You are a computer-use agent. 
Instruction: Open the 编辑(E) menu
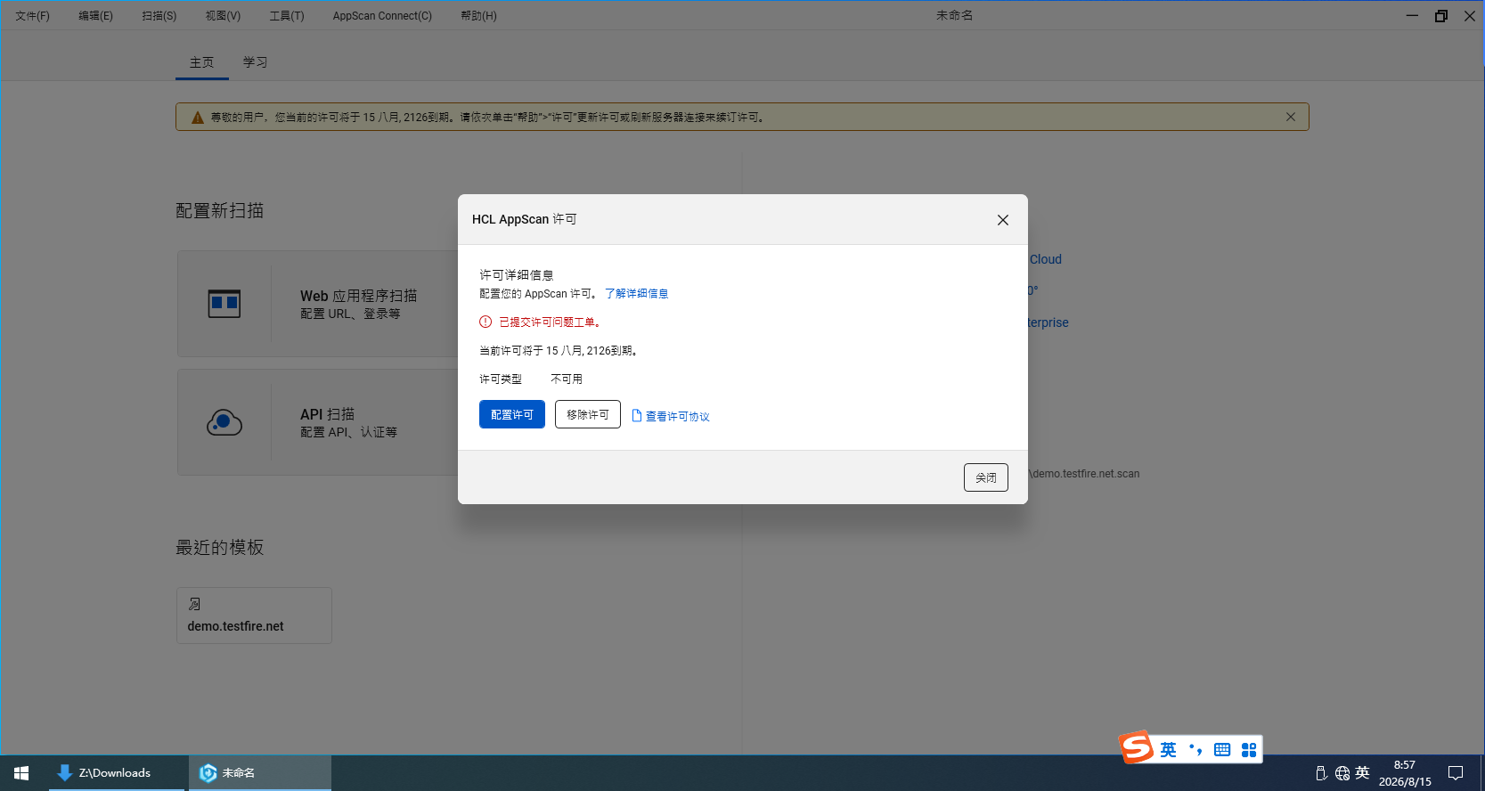(x=95, y=16)
